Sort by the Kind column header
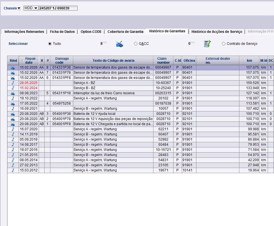This screenshot has height=226, width=274. pyautogui.click(x=13, y=61)
